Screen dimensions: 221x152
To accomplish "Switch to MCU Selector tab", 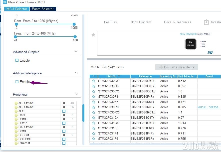I will [17, 9].
